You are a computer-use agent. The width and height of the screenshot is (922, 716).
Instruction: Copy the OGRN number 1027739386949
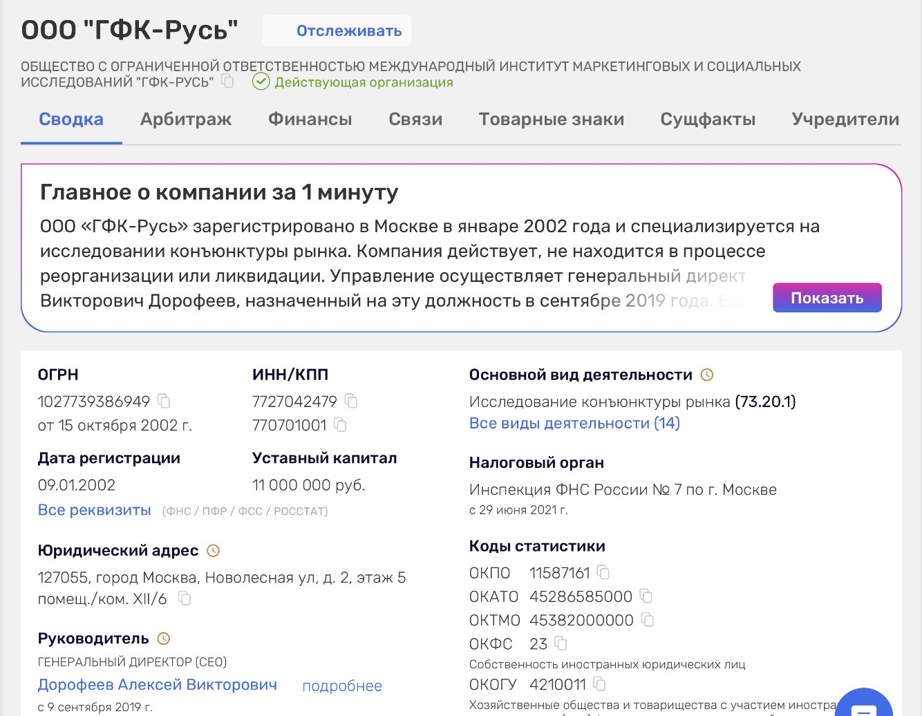tap(164, 401)
